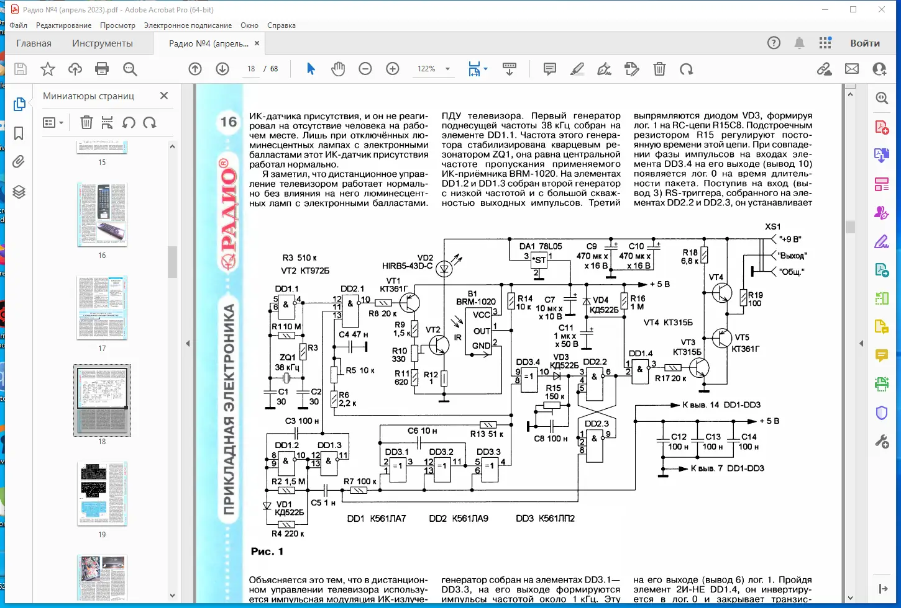Switch to the Инструменты tab
Image resolution: width=901 pixels, height=608 pixels.
(103, 43)
